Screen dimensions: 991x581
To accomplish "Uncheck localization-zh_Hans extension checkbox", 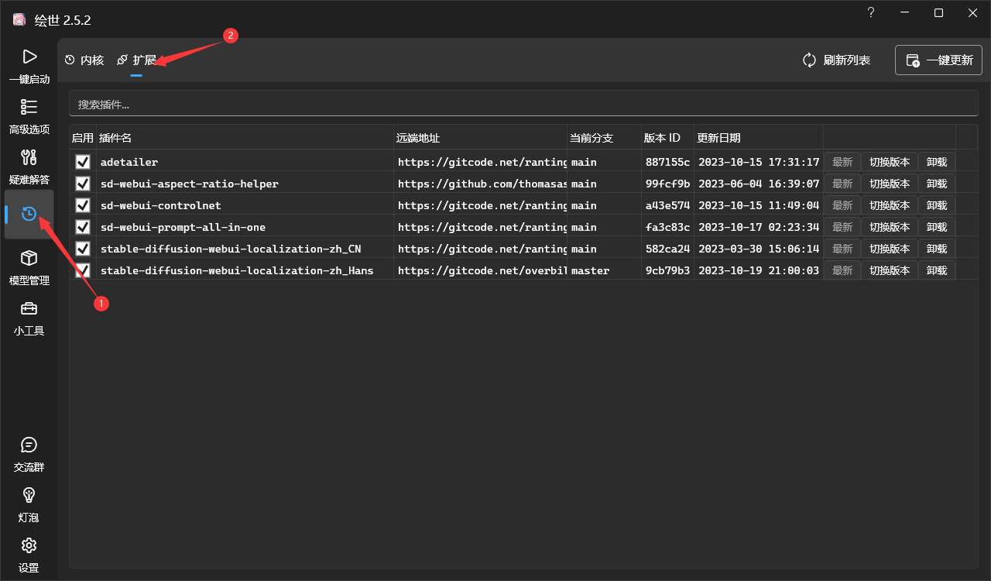I will (x=83, y=270).
